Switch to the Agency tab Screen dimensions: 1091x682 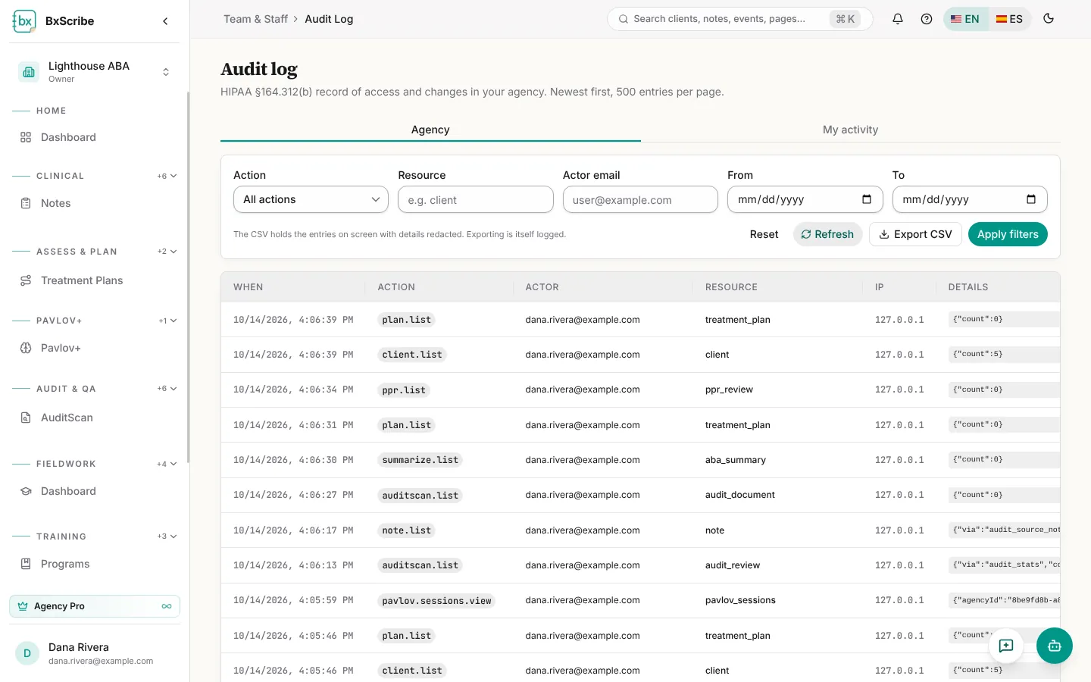click(x=430, y=130)
